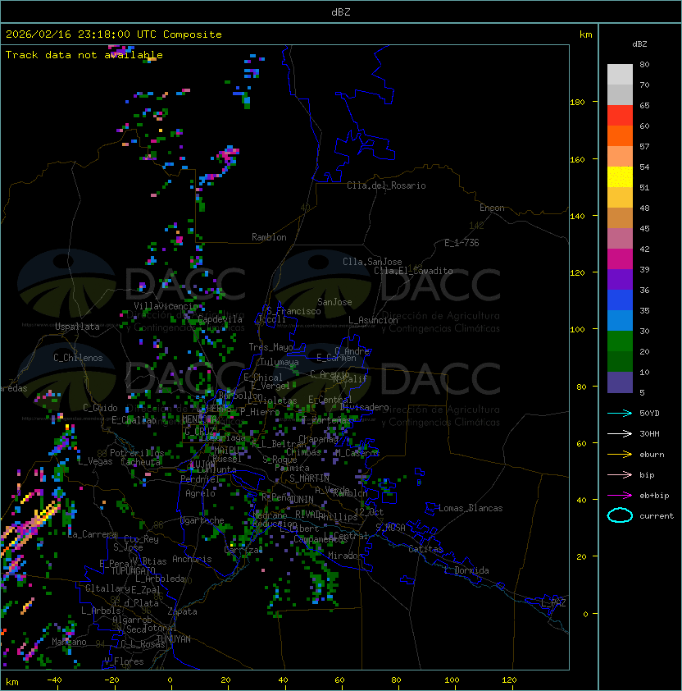This screenshot has height=691, width=682.
Task: Click the 'eburn' legend label
Action: tap(652, 454)
